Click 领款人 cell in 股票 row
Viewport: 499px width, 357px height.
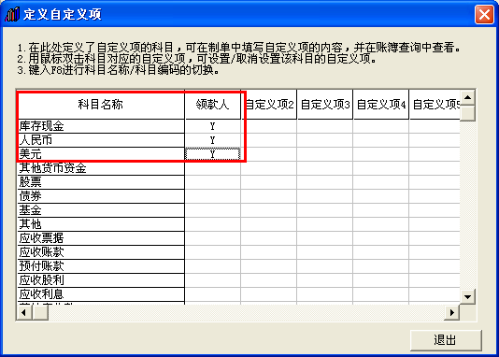[x=212, y=182]
